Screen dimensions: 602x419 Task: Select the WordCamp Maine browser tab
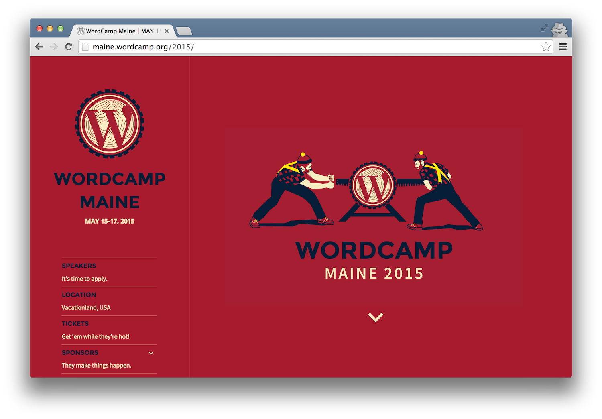pos(116,31)
